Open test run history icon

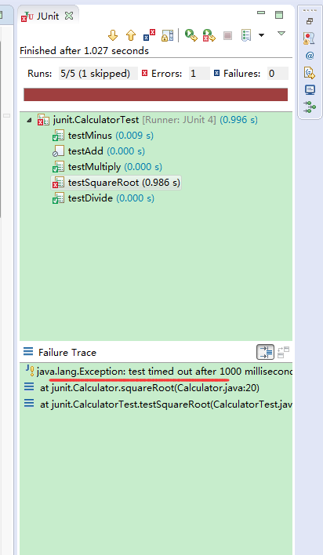(x=246, y=35)
